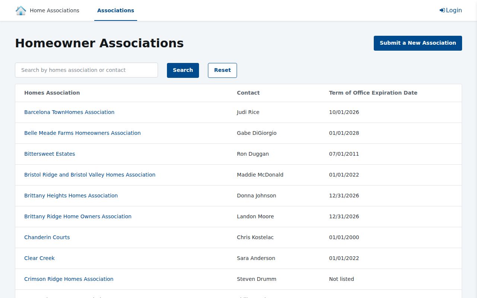Screen dimensions: 477x298
Task: Open Belle Meade Farms Homeowners Association
Action: pyautogui.click(x=82, y=133)
